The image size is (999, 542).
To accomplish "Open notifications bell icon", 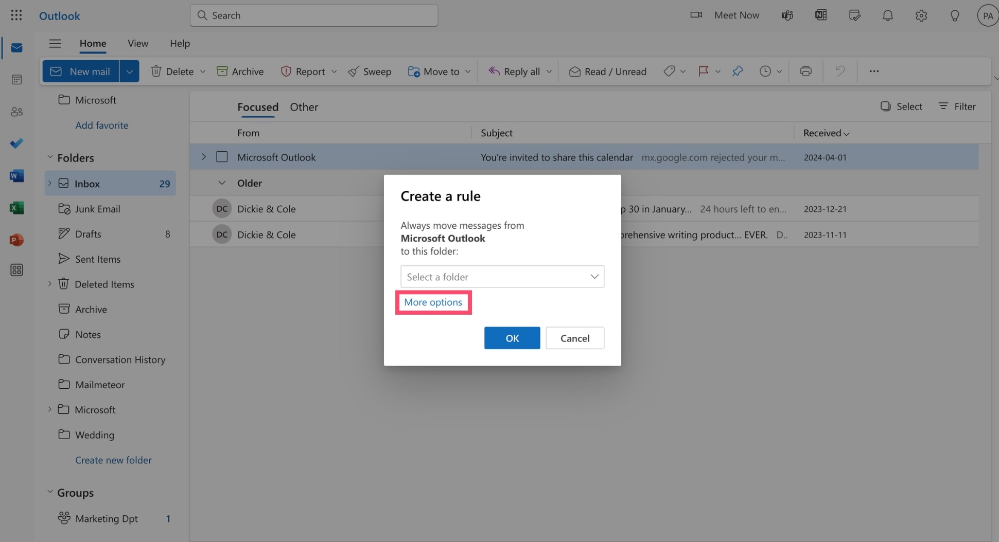I will tap(888, 15).
